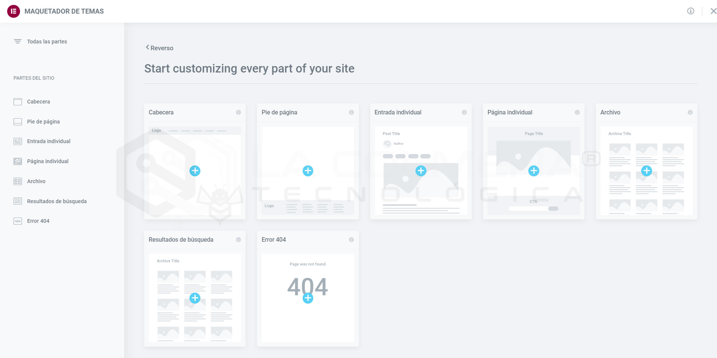Open info tooltip on Archivo card
717x358 pixels.
pos(690,113)
